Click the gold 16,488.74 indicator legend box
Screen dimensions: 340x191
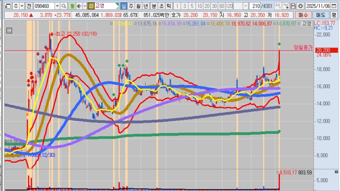[208, 24]
